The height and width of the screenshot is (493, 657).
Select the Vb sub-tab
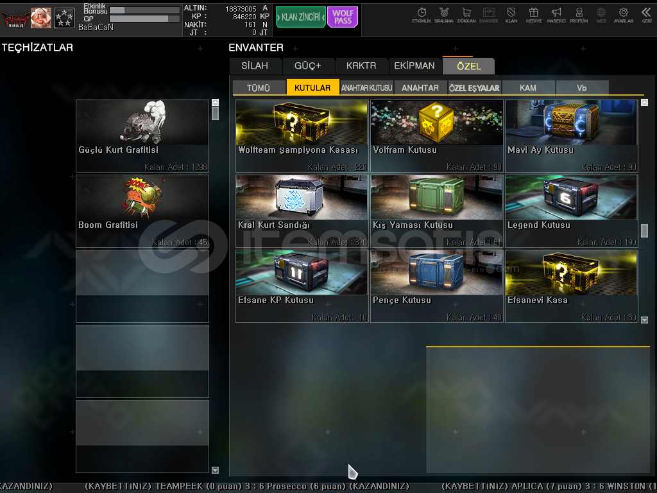coord(581,87)
